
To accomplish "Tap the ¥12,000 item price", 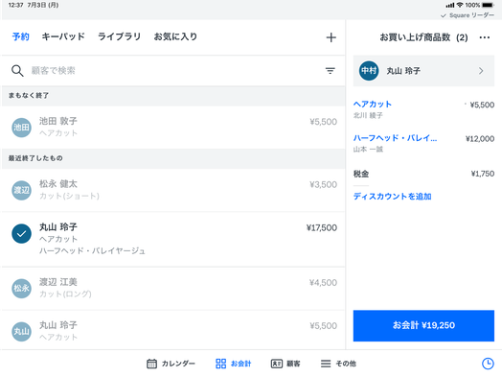I will (x=480, y=139).
